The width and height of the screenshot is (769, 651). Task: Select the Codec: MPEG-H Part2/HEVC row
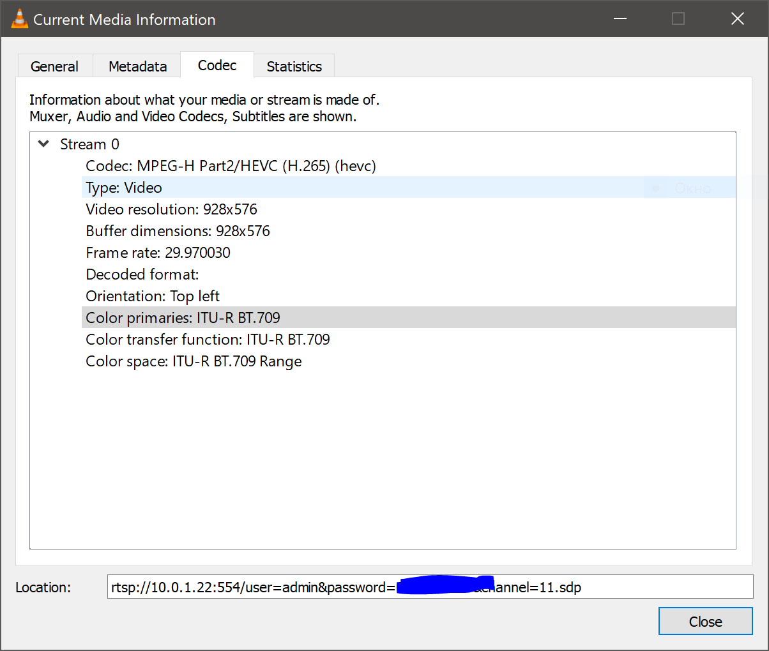(231, 165)
